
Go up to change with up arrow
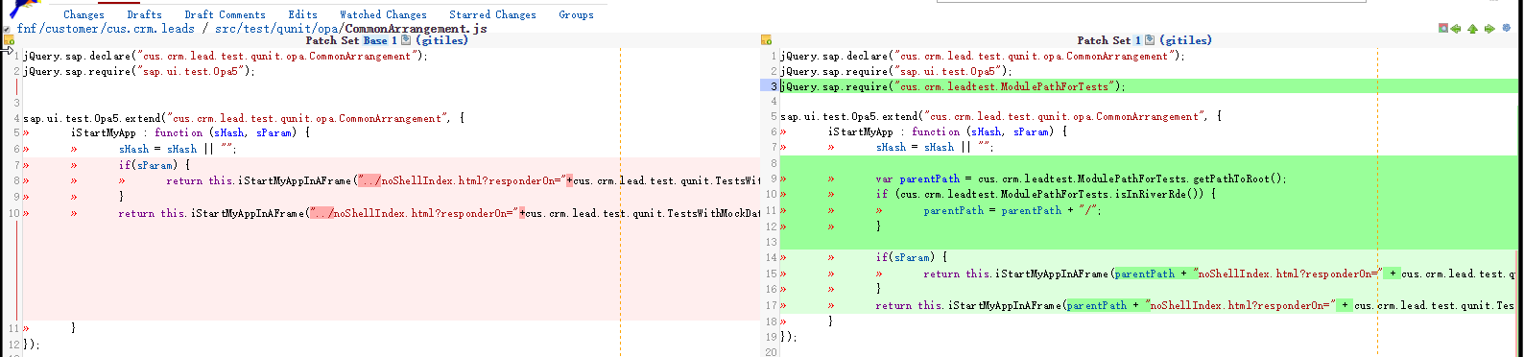point(1472,29)
